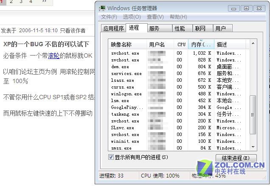Go to page 3 in forum pagination
Image resolution: width=270 pixels, height=186 pixels.
click(21, 2)
